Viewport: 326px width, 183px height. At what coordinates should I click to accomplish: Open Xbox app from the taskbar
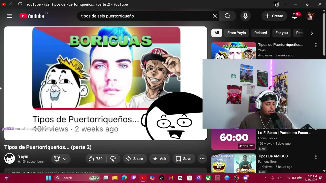point(208,178)
